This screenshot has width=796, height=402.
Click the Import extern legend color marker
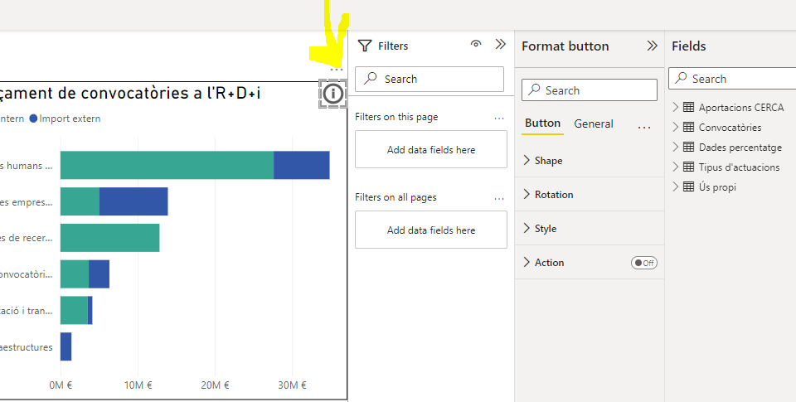click(33, 119)
